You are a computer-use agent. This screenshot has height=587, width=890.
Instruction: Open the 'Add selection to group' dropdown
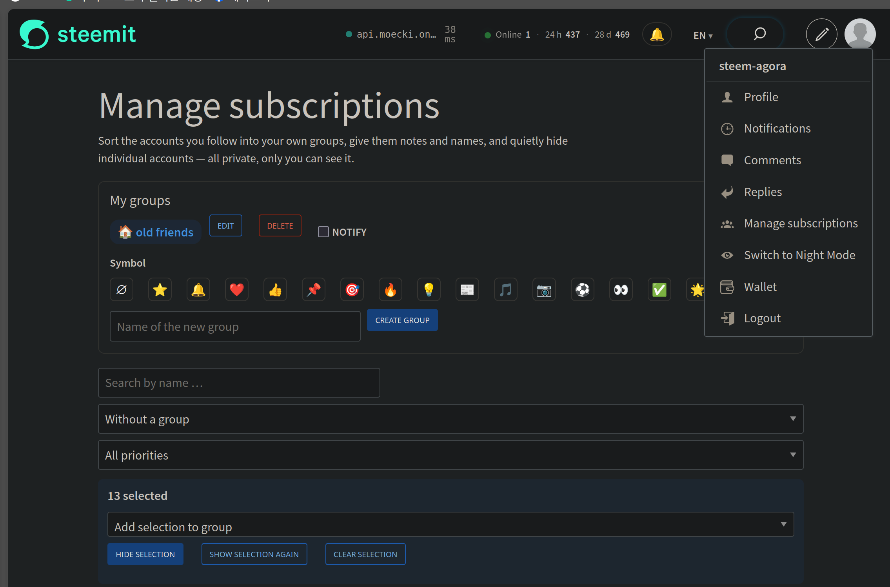450,524
